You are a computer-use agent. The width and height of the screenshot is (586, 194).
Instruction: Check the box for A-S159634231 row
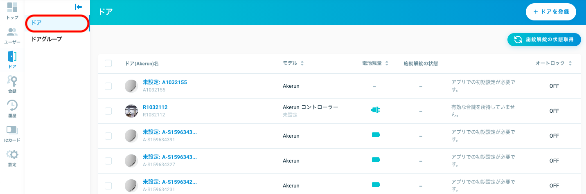[108, 186]
